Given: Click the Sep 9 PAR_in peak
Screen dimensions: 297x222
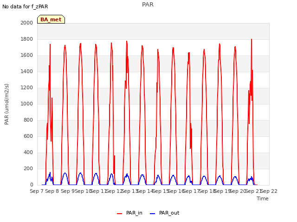Looking at the screenshot, I should click(x=65, y=46).
